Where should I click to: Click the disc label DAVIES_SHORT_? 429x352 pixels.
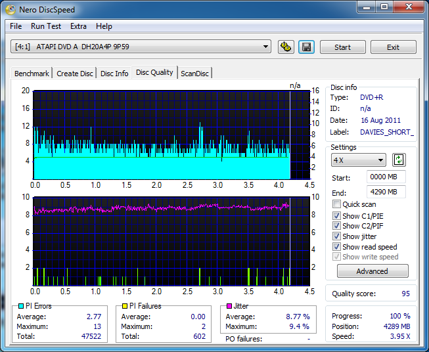[x=387, y=132]
